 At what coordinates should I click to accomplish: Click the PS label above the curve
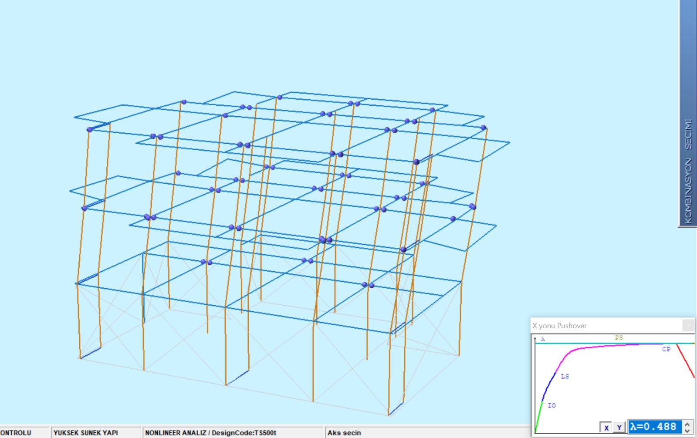tap(619, 338)
